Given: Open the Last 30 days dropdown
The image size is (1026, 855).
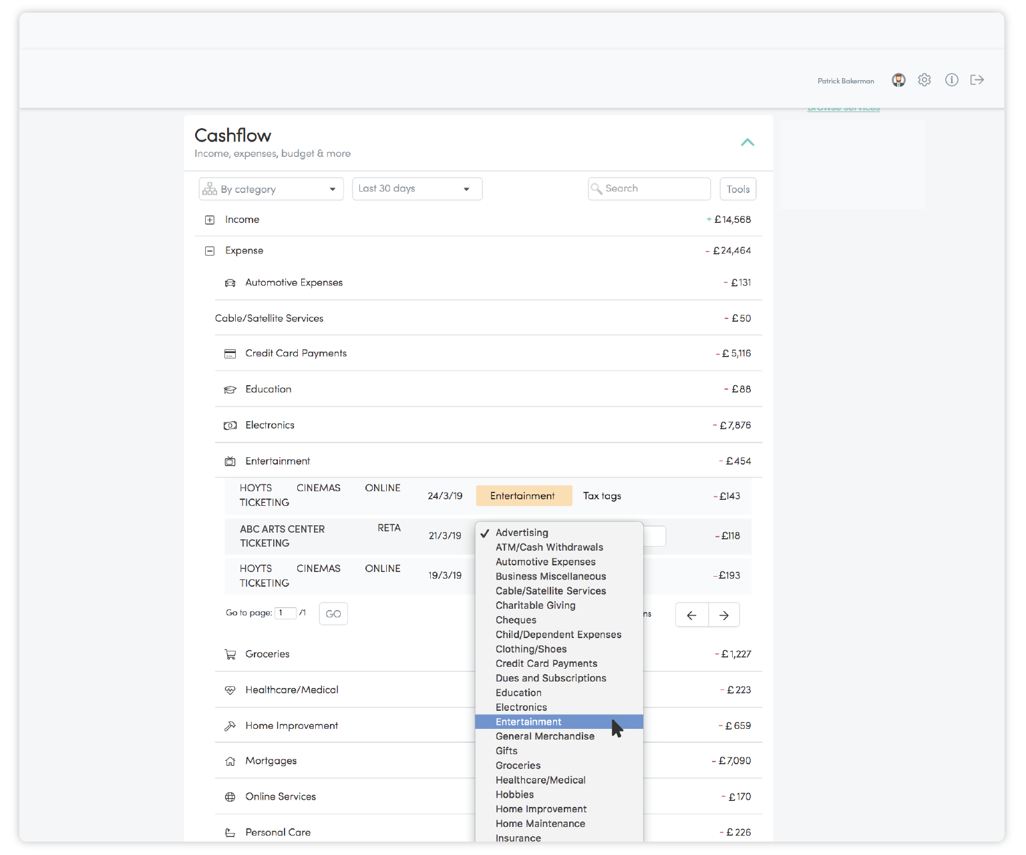Looking at the screenshot, I should coord(417,189).
